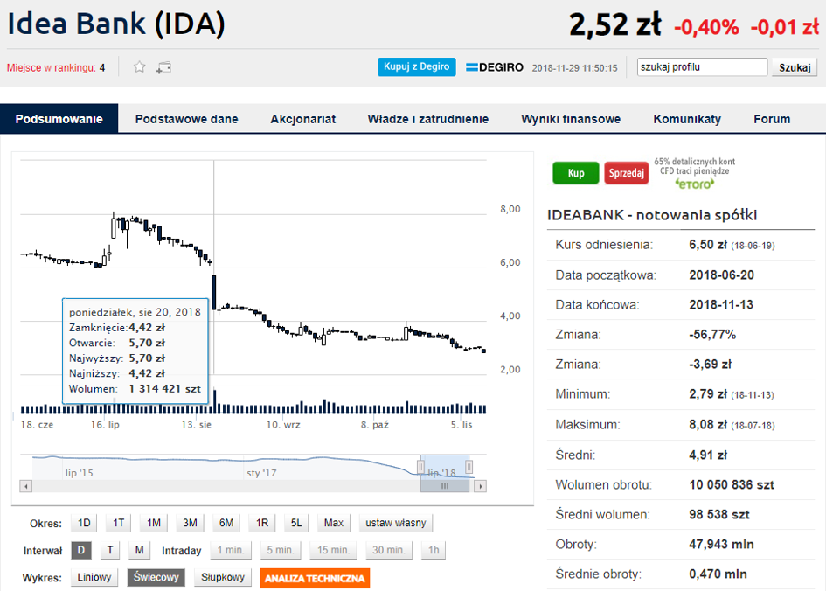Viewport: 826px width, 591px height.
Task: Click the navigator scrollbar thumb
Action: (445, 486)
